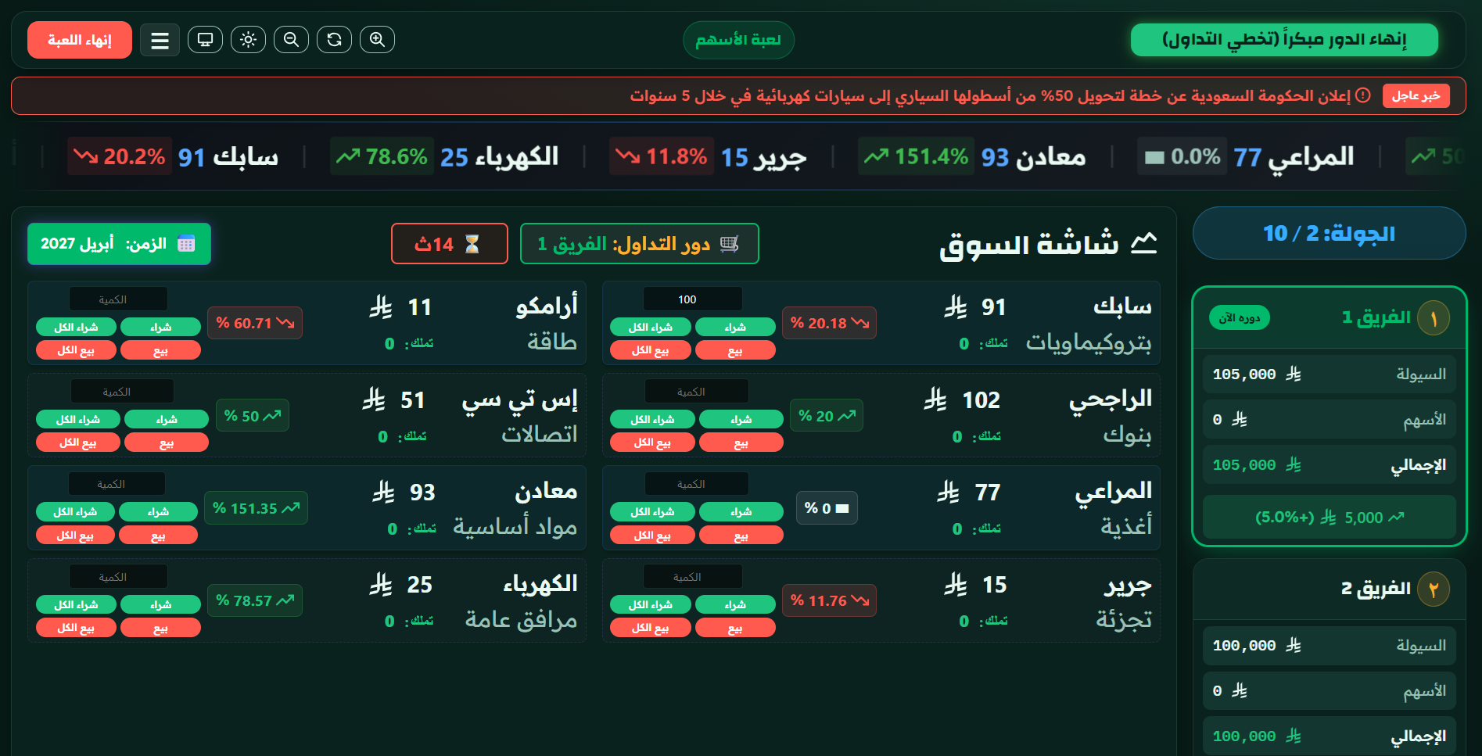Click جرير quantity input field
This screenshot has width=1482, height=756.
pos(692,576)
